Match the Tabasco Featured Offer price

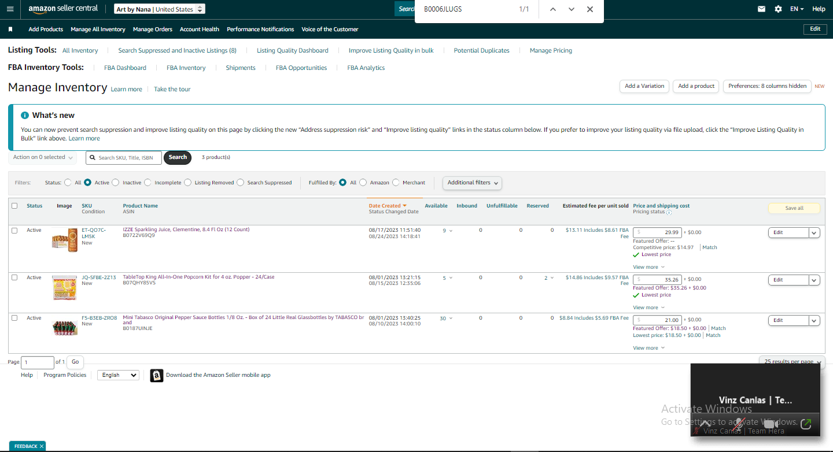[x=718, y=328]
